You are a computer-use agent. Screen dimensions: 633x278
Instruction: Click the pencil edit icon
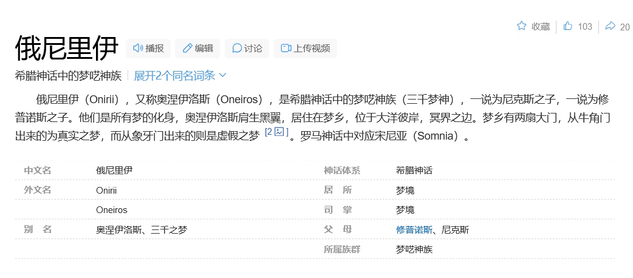[x=187, y=49]
